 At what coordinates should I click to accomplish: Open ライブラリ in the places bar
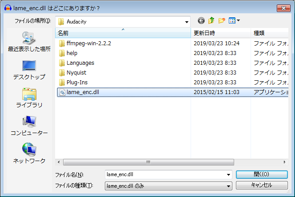coord(29,98)
